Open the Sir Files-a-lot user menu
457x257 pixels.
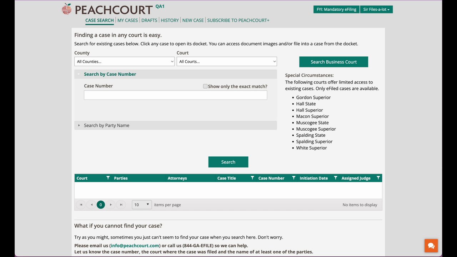tap(376, 9)
